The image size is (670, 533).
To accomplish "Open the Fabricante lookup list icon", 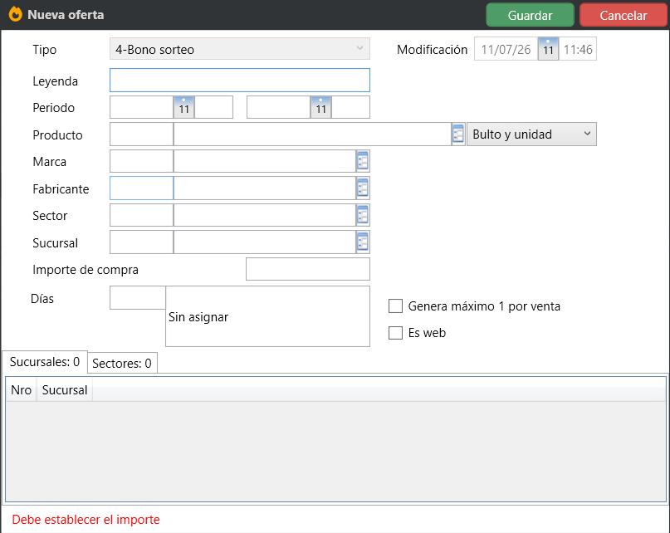I will click(x=363, y=188).
